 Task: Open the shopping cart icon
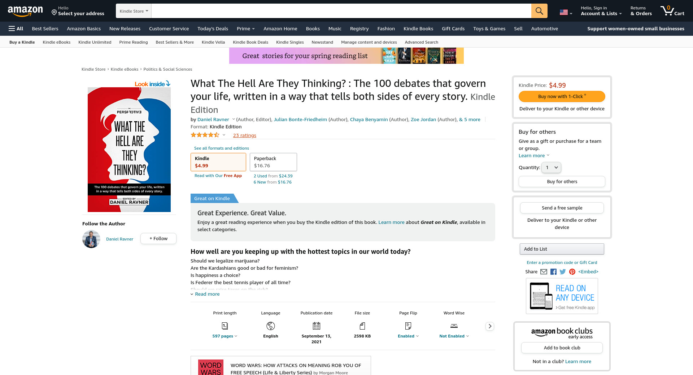(672, 11)
